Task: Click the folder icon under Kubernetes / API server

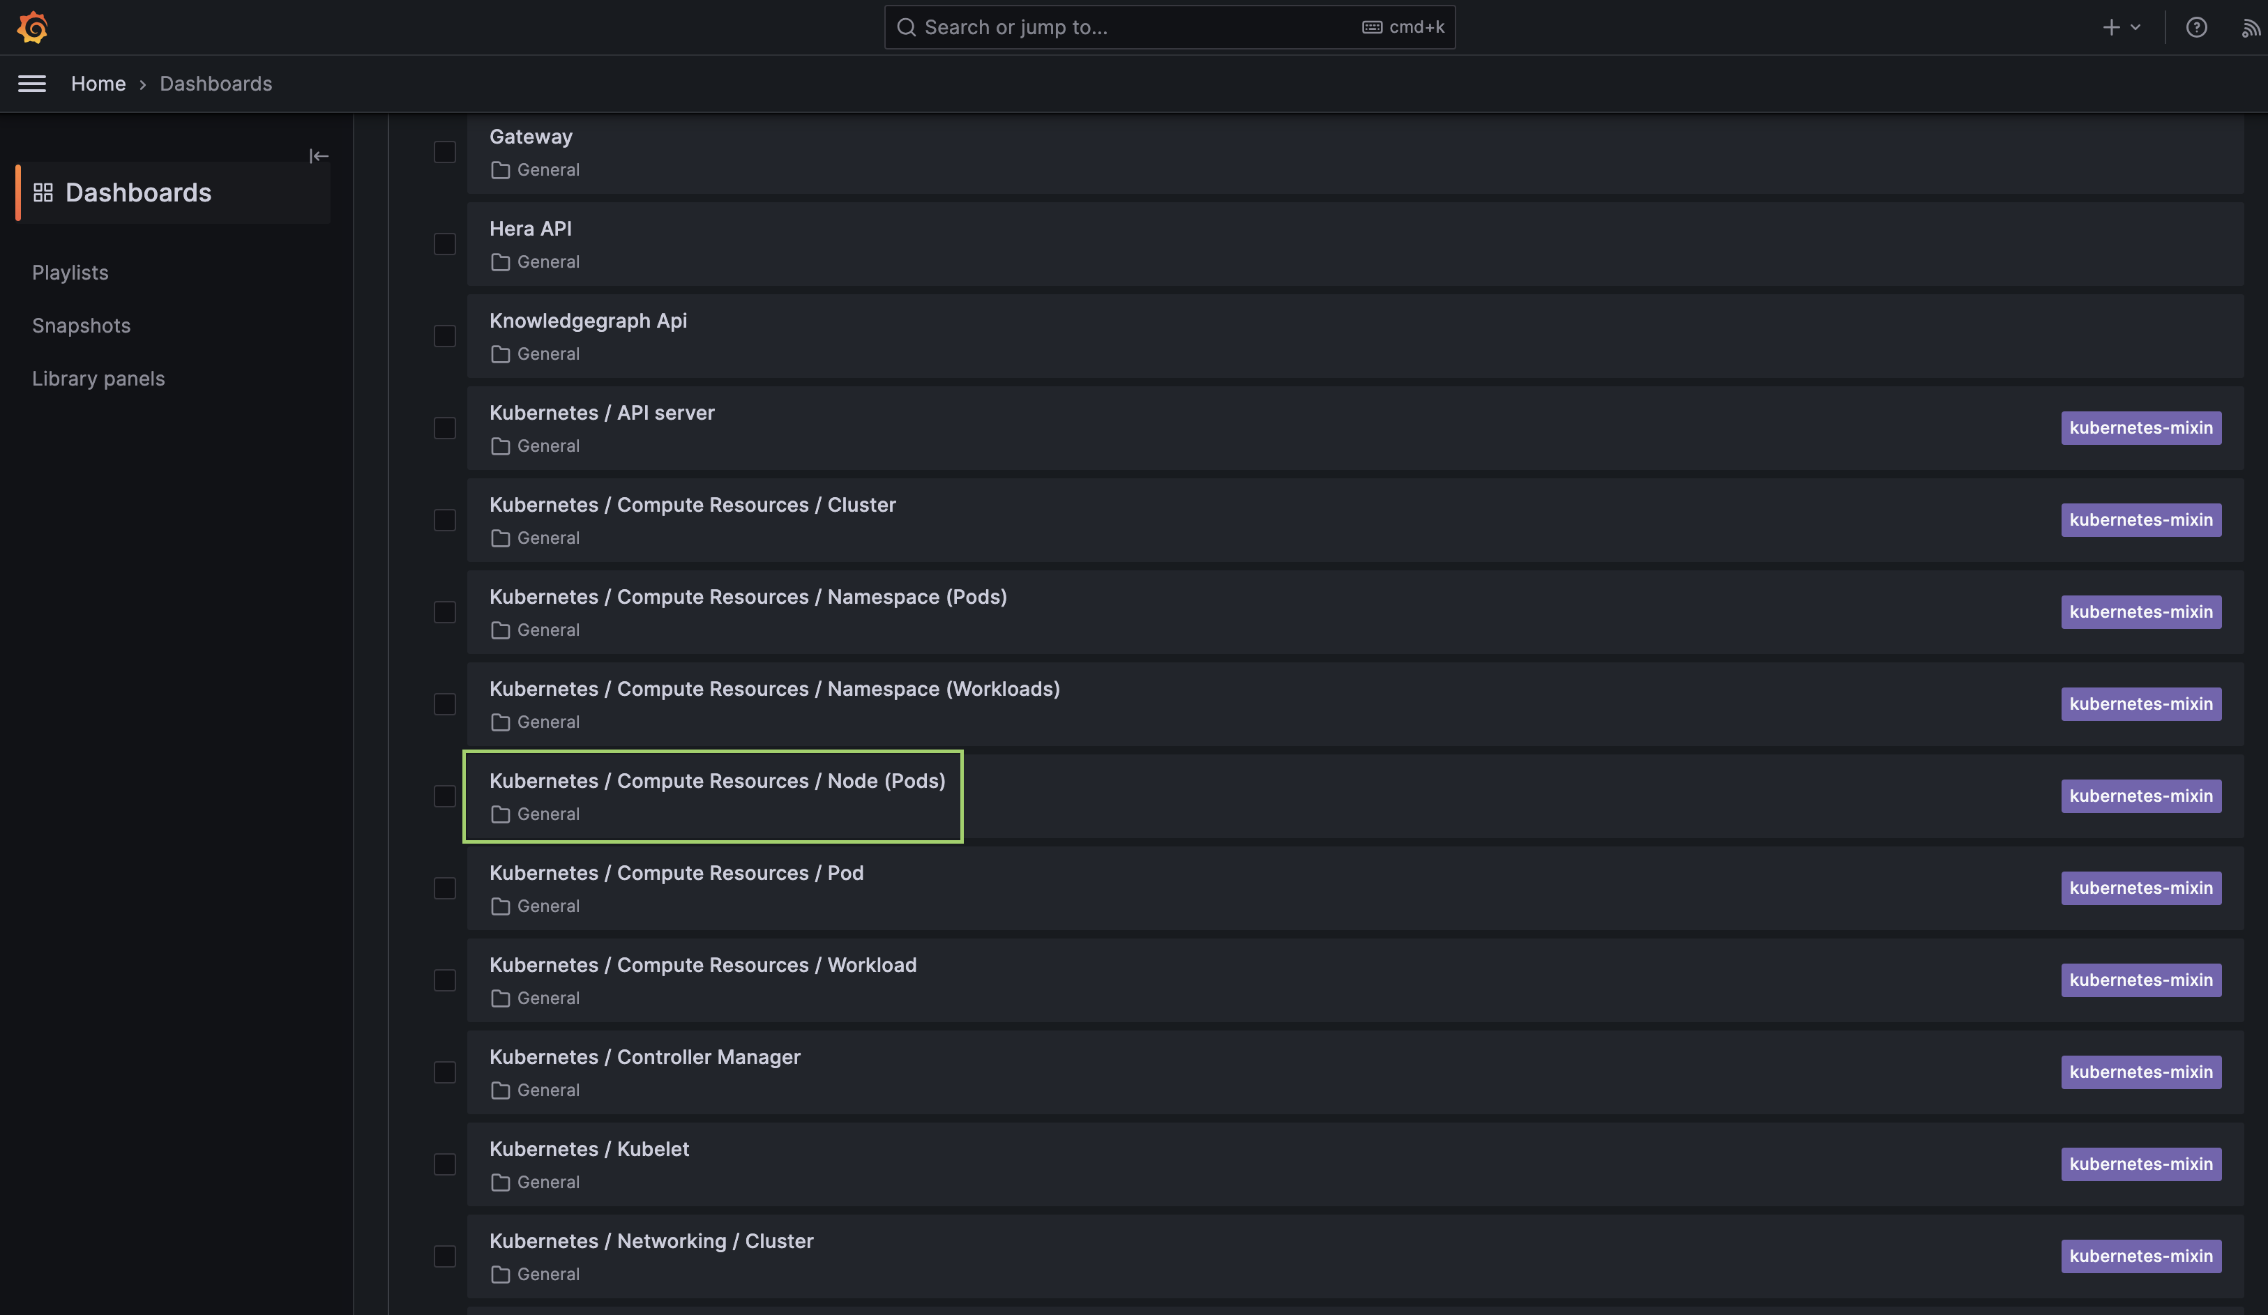Action: coord(501,446)
